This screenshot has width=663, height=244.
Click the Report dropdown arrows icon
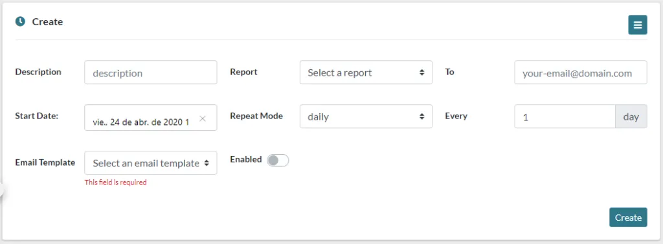coord(421,72)
